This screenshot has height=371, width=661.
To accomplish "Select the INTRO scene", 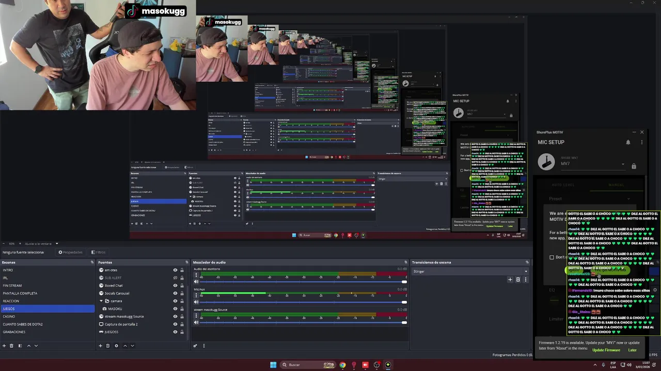I will pyautogui.click(x=48, y=270).
